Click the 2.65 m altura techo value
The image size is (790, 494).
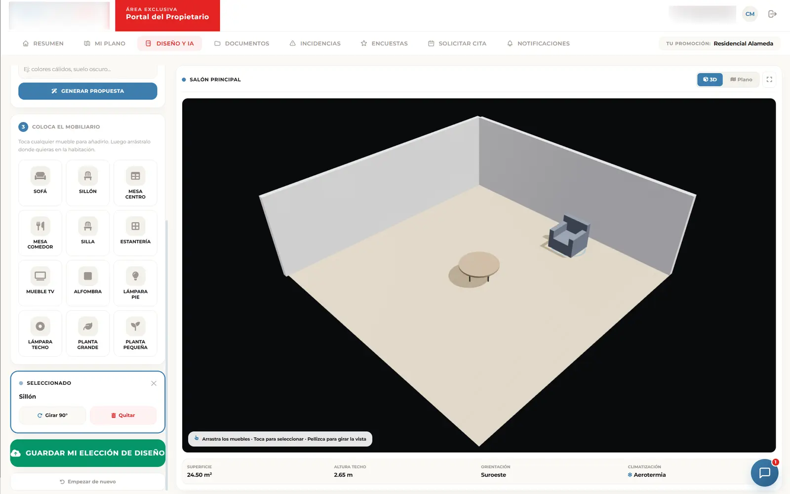tap(343, 475)
